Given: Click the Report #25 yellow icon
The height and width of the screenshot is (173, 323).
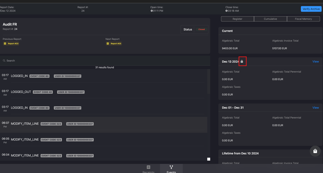Looking at the screenshot, I should (108, 43).
